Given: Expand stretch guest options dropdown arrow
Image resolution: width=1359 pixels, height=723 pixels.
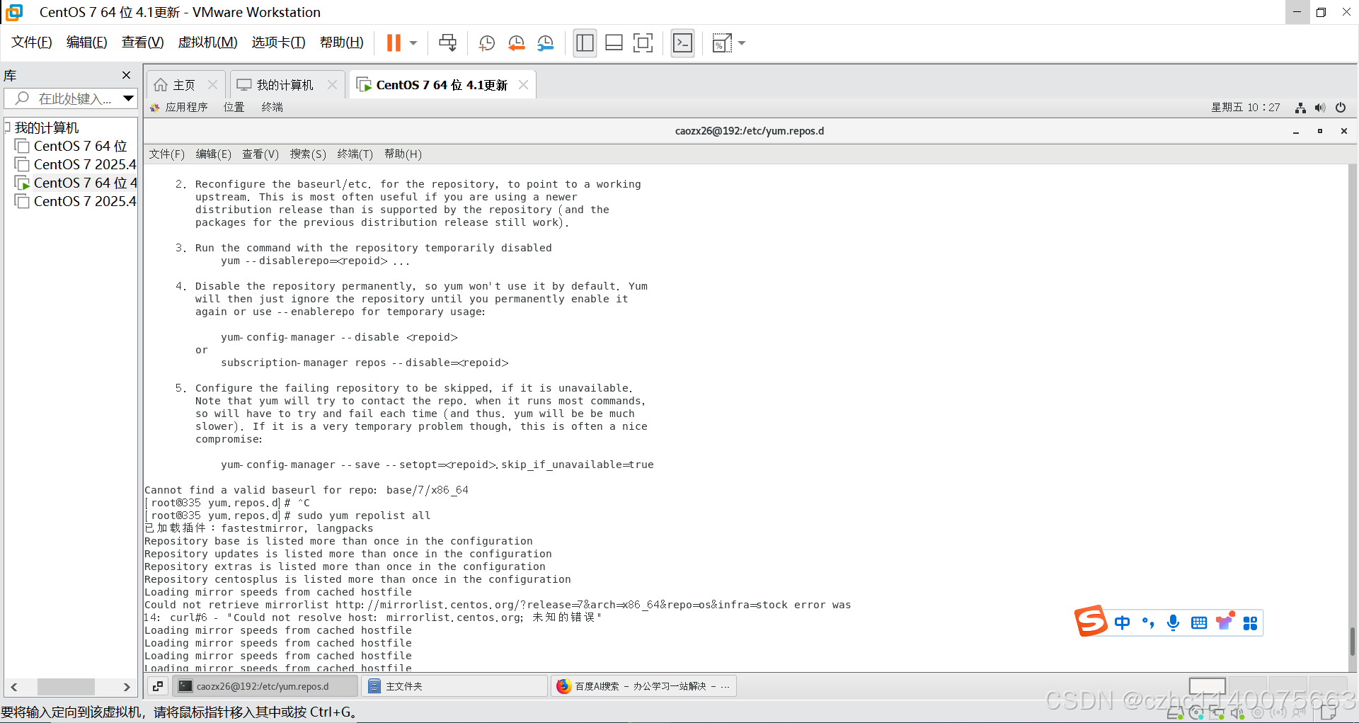Looking at the screenshot, I should tap(742, 43).
